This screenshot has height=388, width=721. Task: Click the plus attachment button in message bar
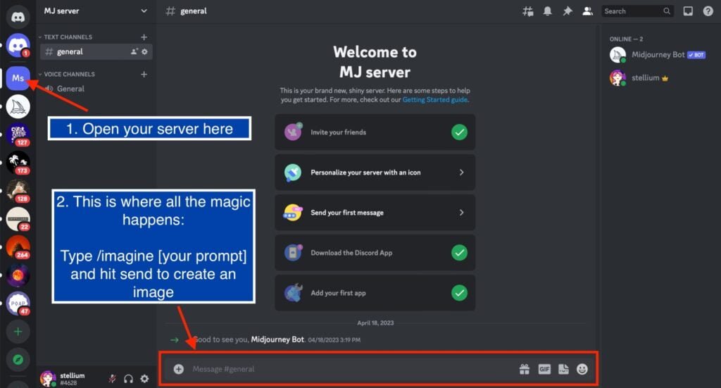pyautogui.click(x=178, y=369)
